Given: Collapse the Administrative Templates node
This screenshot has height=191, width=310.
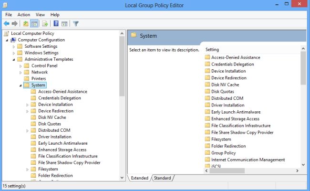Looking at the screenshot, I should [x=14, y=60].
